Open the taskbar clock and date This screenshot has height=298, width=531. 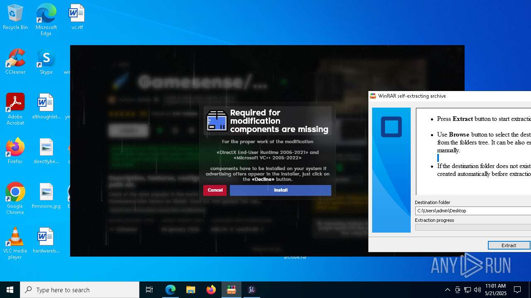496,290
